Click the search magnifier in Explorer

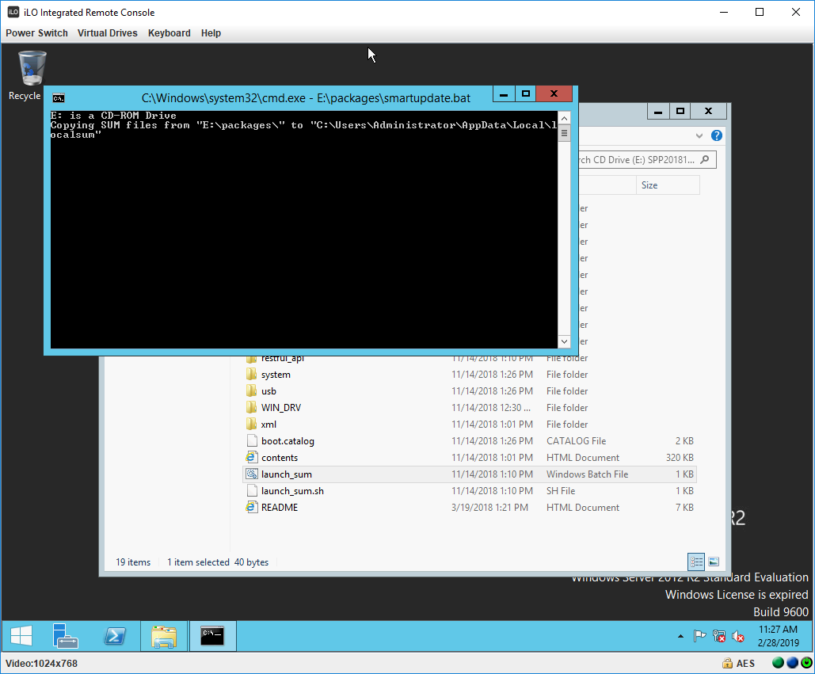point(705,159)
